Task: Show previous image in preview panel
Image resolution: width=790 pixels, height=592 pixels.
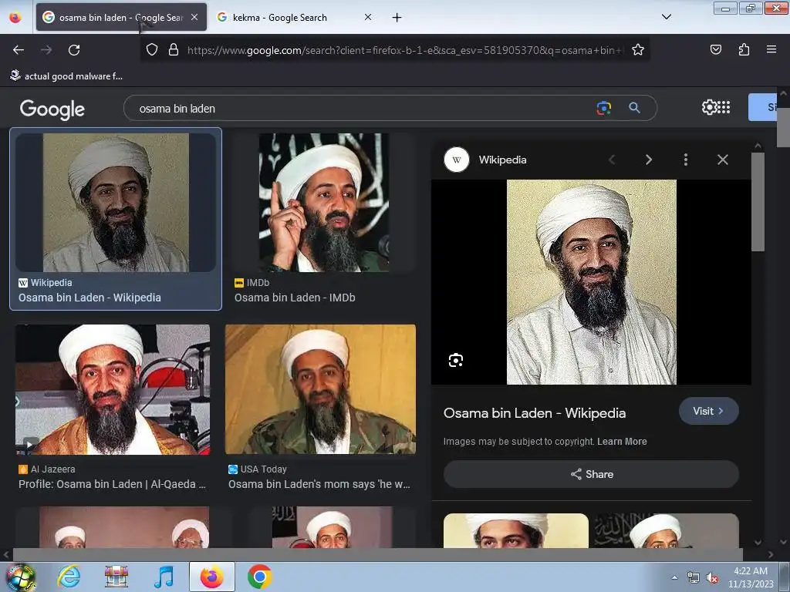Action: (612, 160)
